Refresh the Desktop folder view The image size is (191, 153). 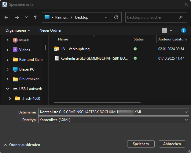pyautogui.click(x=116, y=17)
